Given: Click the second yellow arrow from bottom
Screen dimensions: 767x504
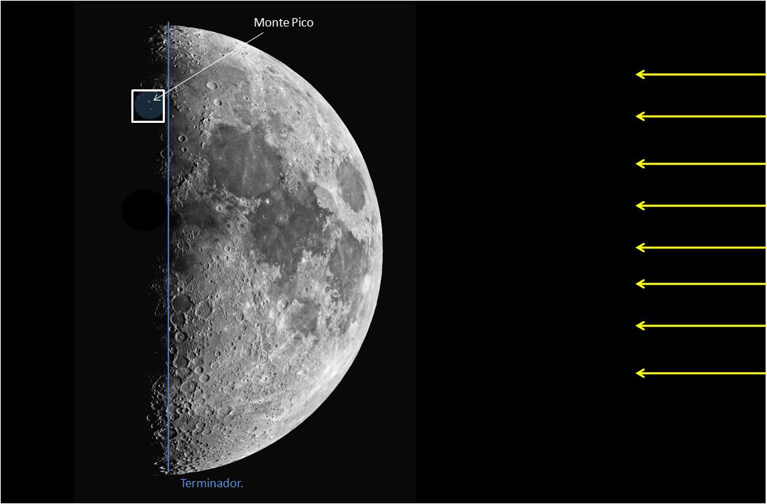Looking at the screenshot, I should point(700,326).
